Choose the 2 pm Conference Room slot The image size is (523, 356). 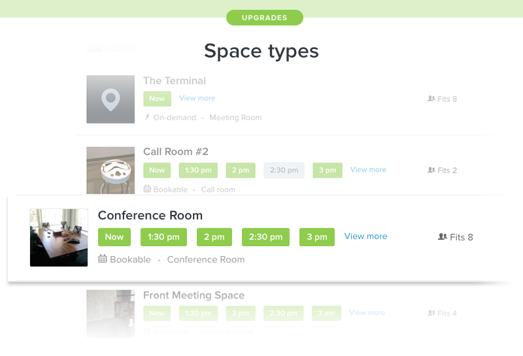(214, 237)
